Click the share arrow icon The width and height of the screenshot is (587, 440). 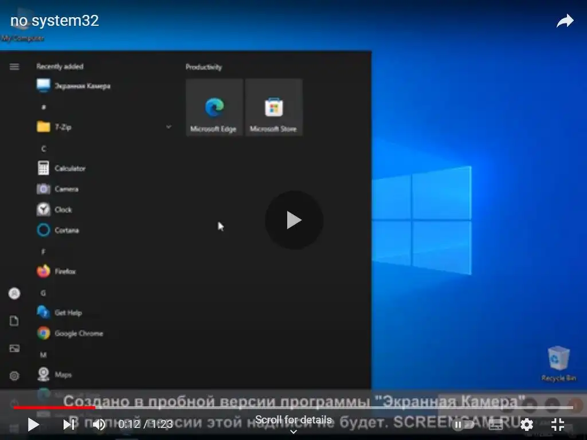565,21
